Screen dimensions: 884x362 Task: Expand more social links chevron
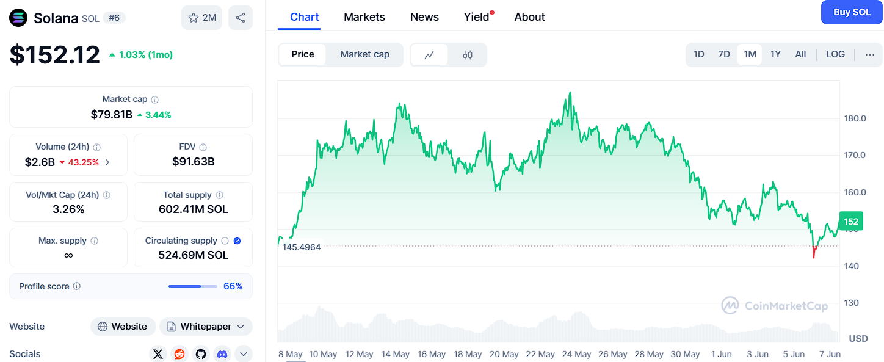[x=243, y=354]
